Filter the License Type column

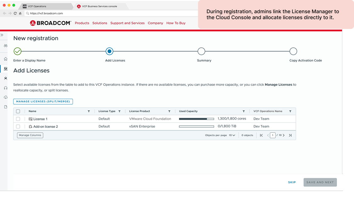point(119,111)
